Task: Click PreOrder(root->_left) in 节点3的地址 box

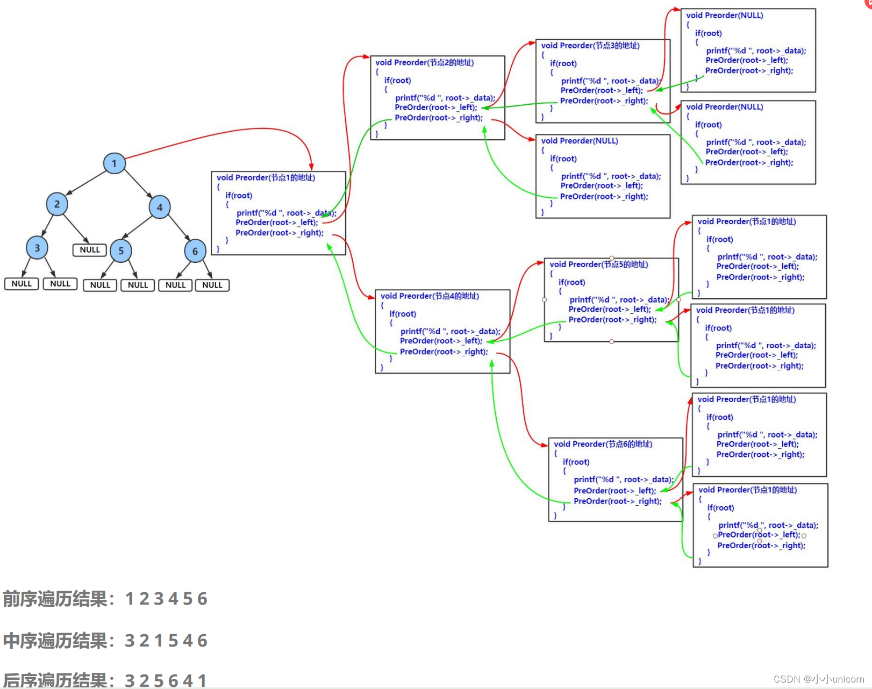Action: 602,90
